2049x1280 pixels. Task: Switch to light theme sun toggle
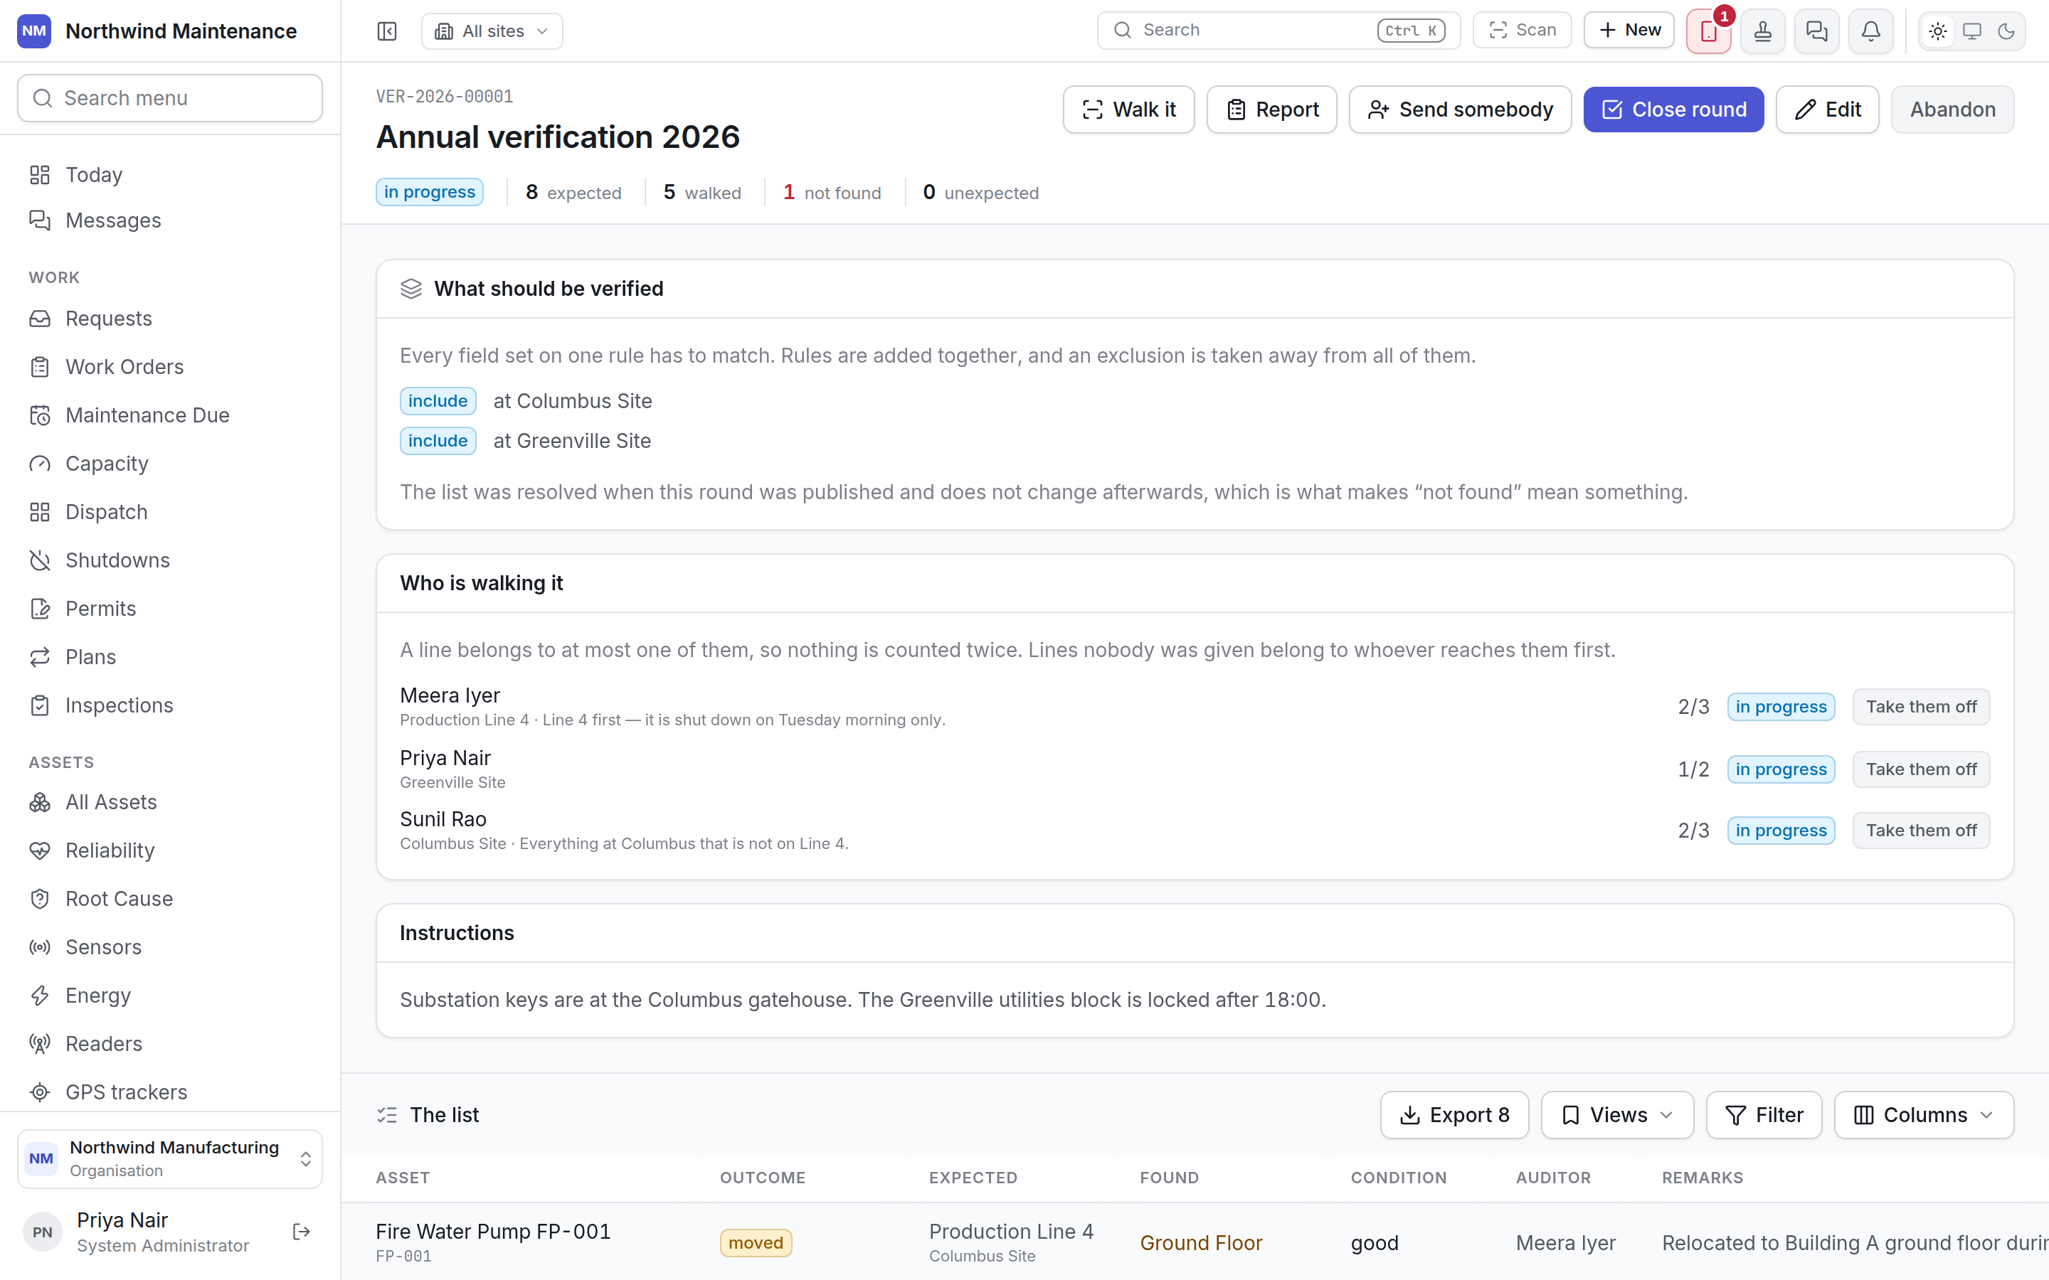point(1937,31)
